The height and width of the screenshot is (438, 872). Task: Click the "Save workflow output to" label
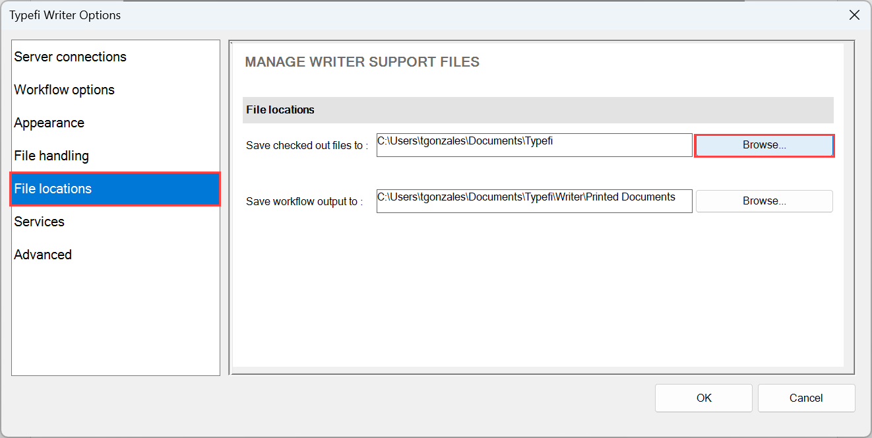[304, 202]
